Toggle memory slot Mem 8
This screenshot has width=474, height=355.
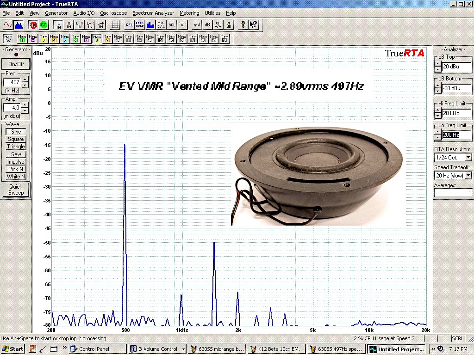(97, 39)
